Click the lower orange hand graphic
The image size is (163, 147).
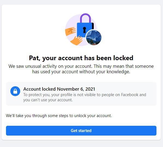(77, 41)
